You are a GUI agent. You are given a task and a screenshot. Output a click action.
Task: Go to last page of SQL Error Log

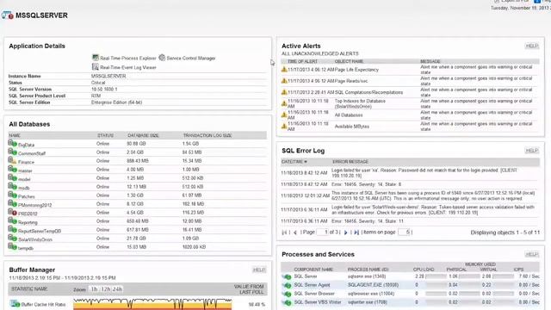(x=356, y=232)
